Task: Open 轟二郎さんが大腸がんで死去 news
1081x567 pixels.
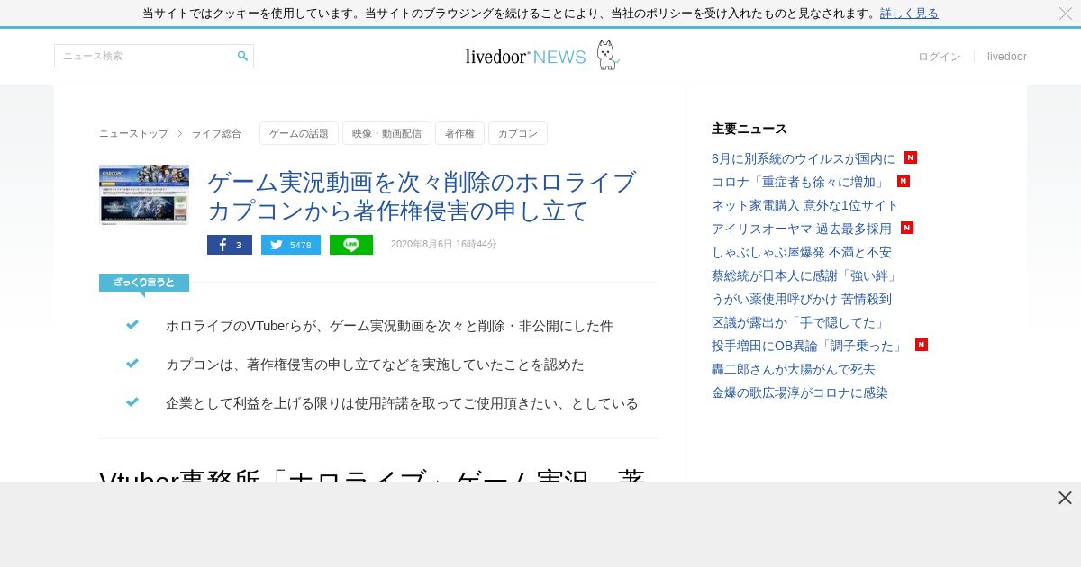Action: [x=794, y=369]
